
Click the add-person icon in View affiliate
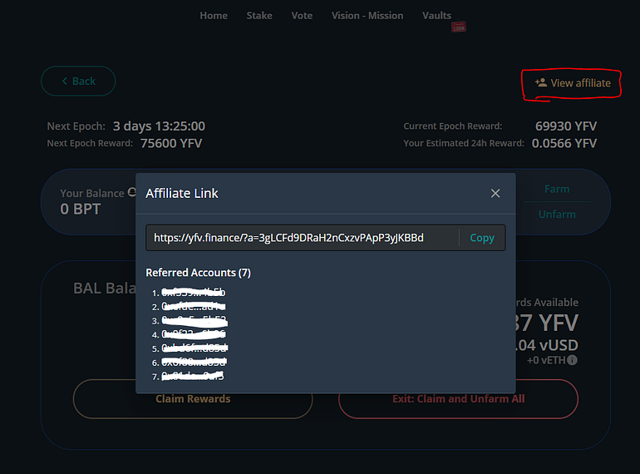click(x=541, y=83)
